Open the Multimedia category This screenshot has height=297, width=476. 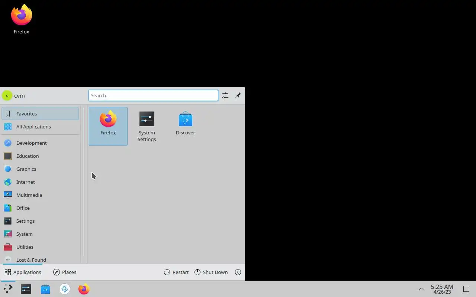pos(40,195)
